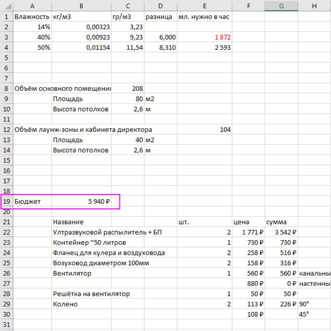Click the 'настенный' note cell
This screenshot has height=331, width=331.
(x=314, y=284)
